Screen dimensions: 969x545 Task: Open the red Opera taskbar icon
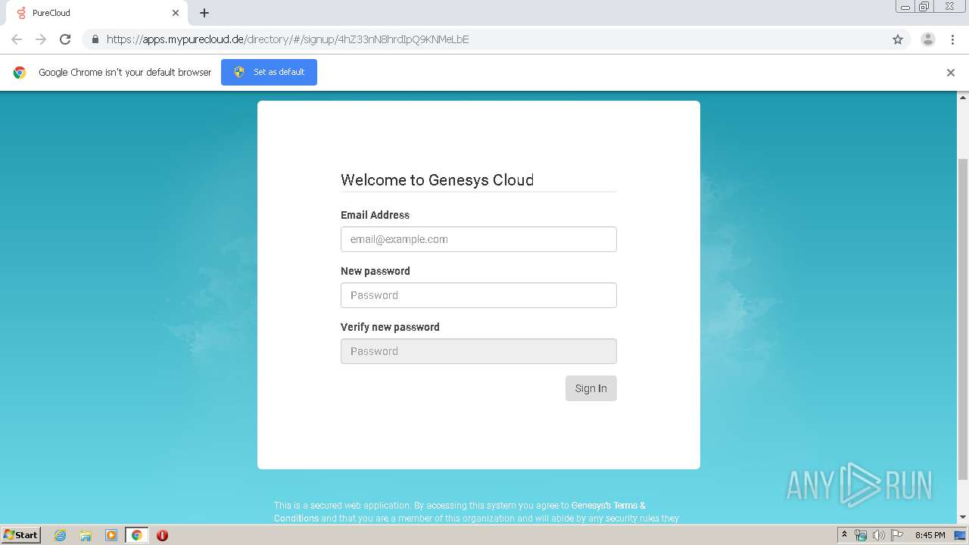[x=162, y=535]
